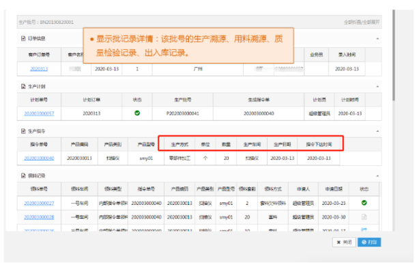Click the 关闭 close button
419x263 pixels.
tap(344, 242)
